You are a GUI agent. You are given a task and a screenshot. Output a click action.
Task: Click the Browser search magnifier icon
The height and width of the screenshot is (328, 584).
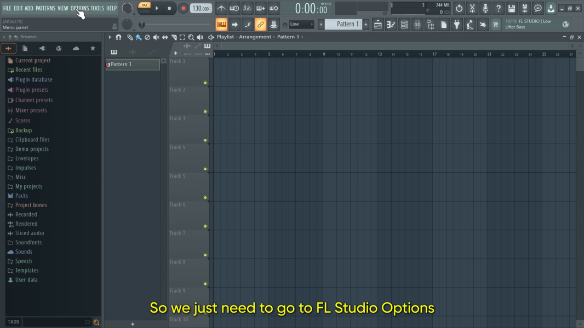click(x=96, y=323)
